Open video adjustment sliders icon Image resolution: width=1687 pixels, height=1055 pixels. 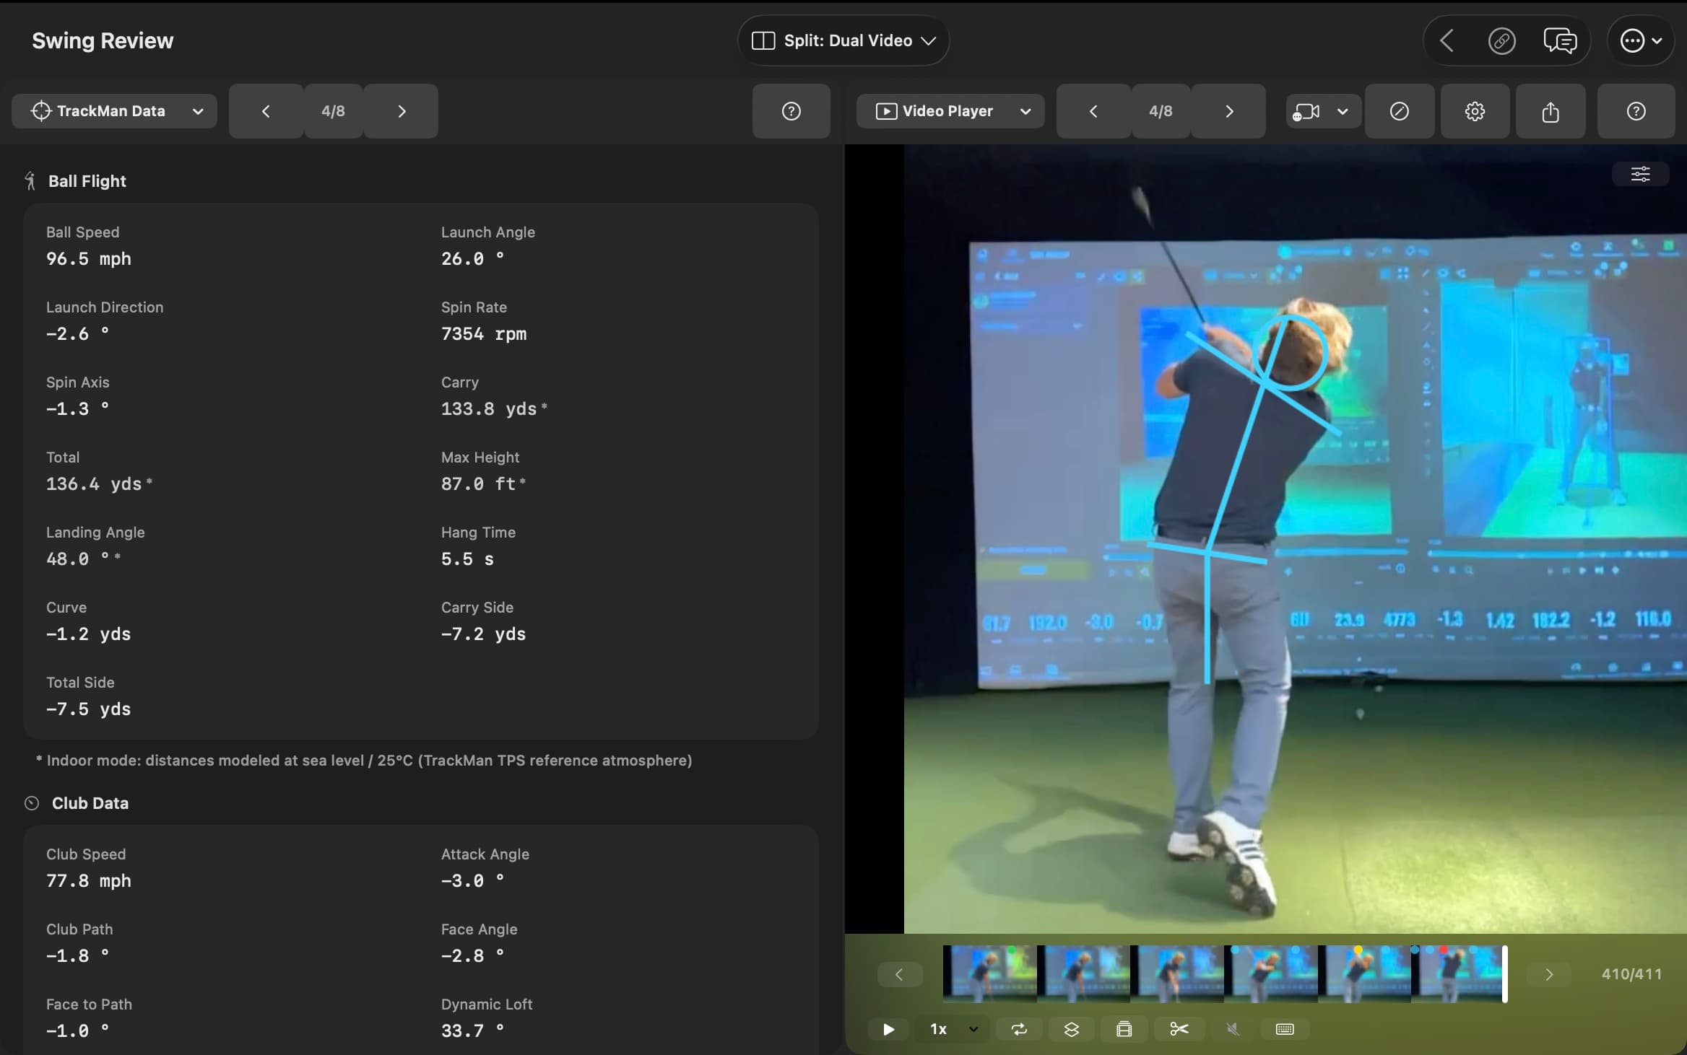click(x=1641, y=174)
